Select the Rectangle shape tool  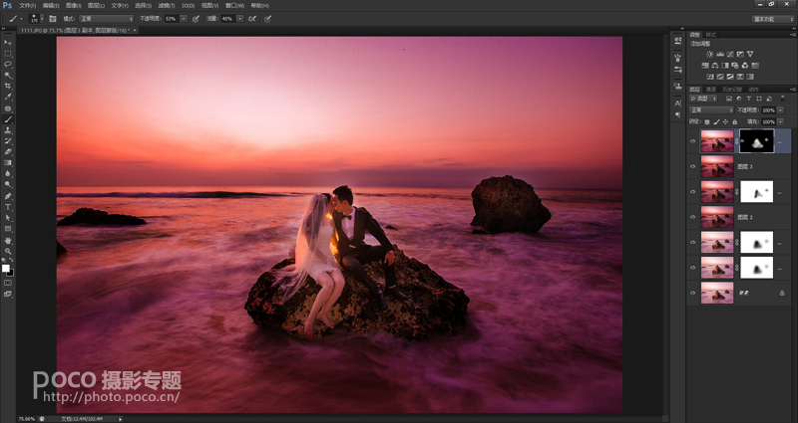8,229
